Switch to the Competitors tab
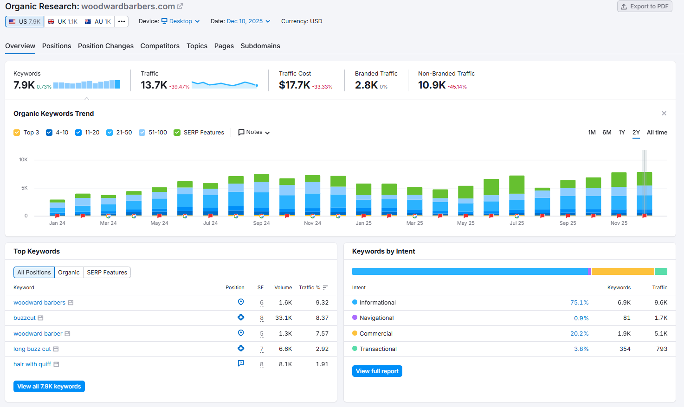The image size is (684, 407). pos(160,46)
